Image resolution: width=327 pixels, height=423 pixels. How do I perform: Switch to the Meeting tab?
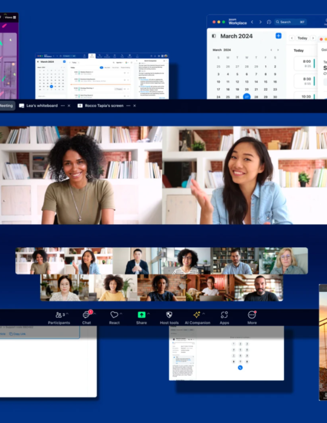7,106
